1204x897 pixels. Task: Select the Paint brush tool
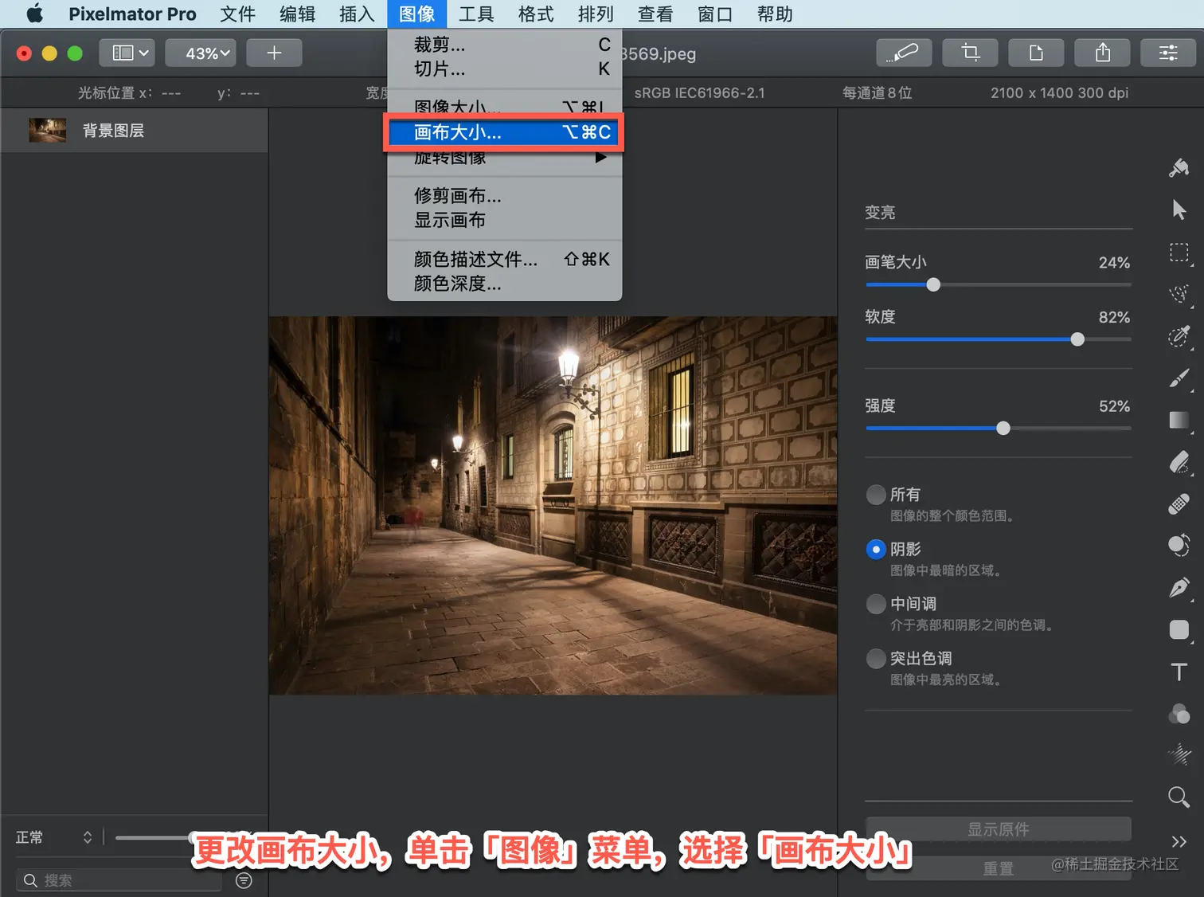[1179, 378]
